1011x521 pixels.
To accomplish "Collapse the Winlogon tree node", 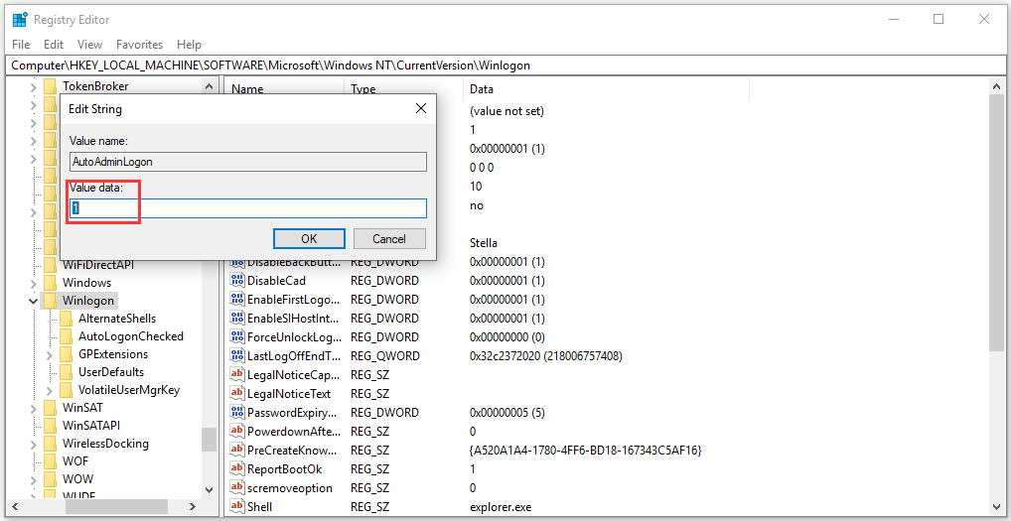I will point(33,301).
